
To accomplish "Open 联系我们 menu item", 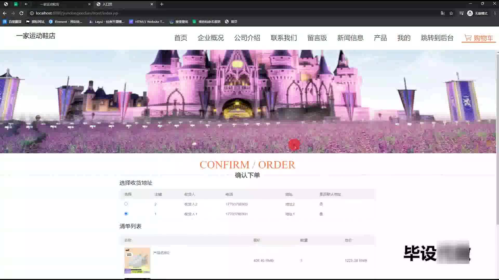I will (284, 38).
